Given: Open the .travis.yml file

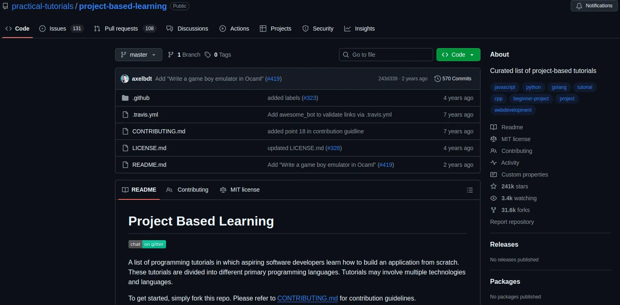Looking at the screenshot, I should pos(145,115).
